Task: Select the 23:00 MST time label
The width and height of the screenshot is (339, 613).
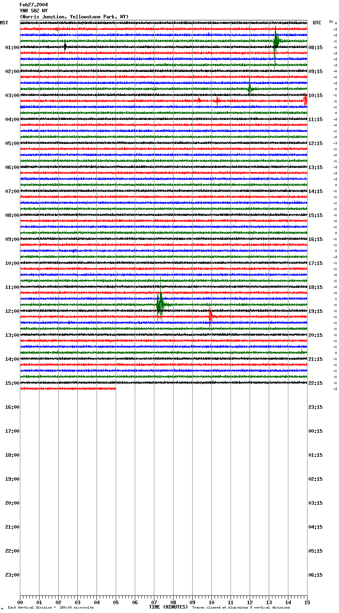Action: 12,575
